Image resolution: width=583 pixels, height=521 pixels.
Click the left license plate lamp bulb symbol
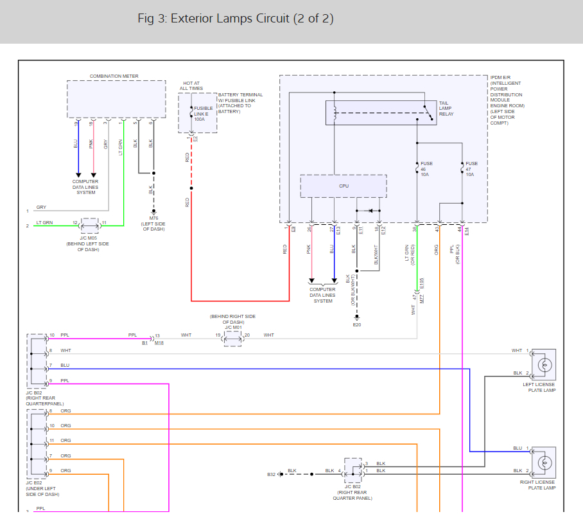point(544,365)
